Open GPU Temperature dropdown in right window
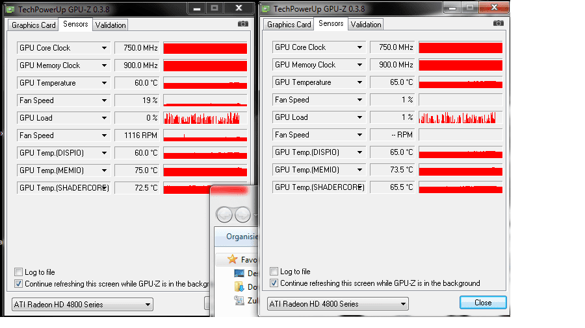585x328 pixels. point(359,82)
